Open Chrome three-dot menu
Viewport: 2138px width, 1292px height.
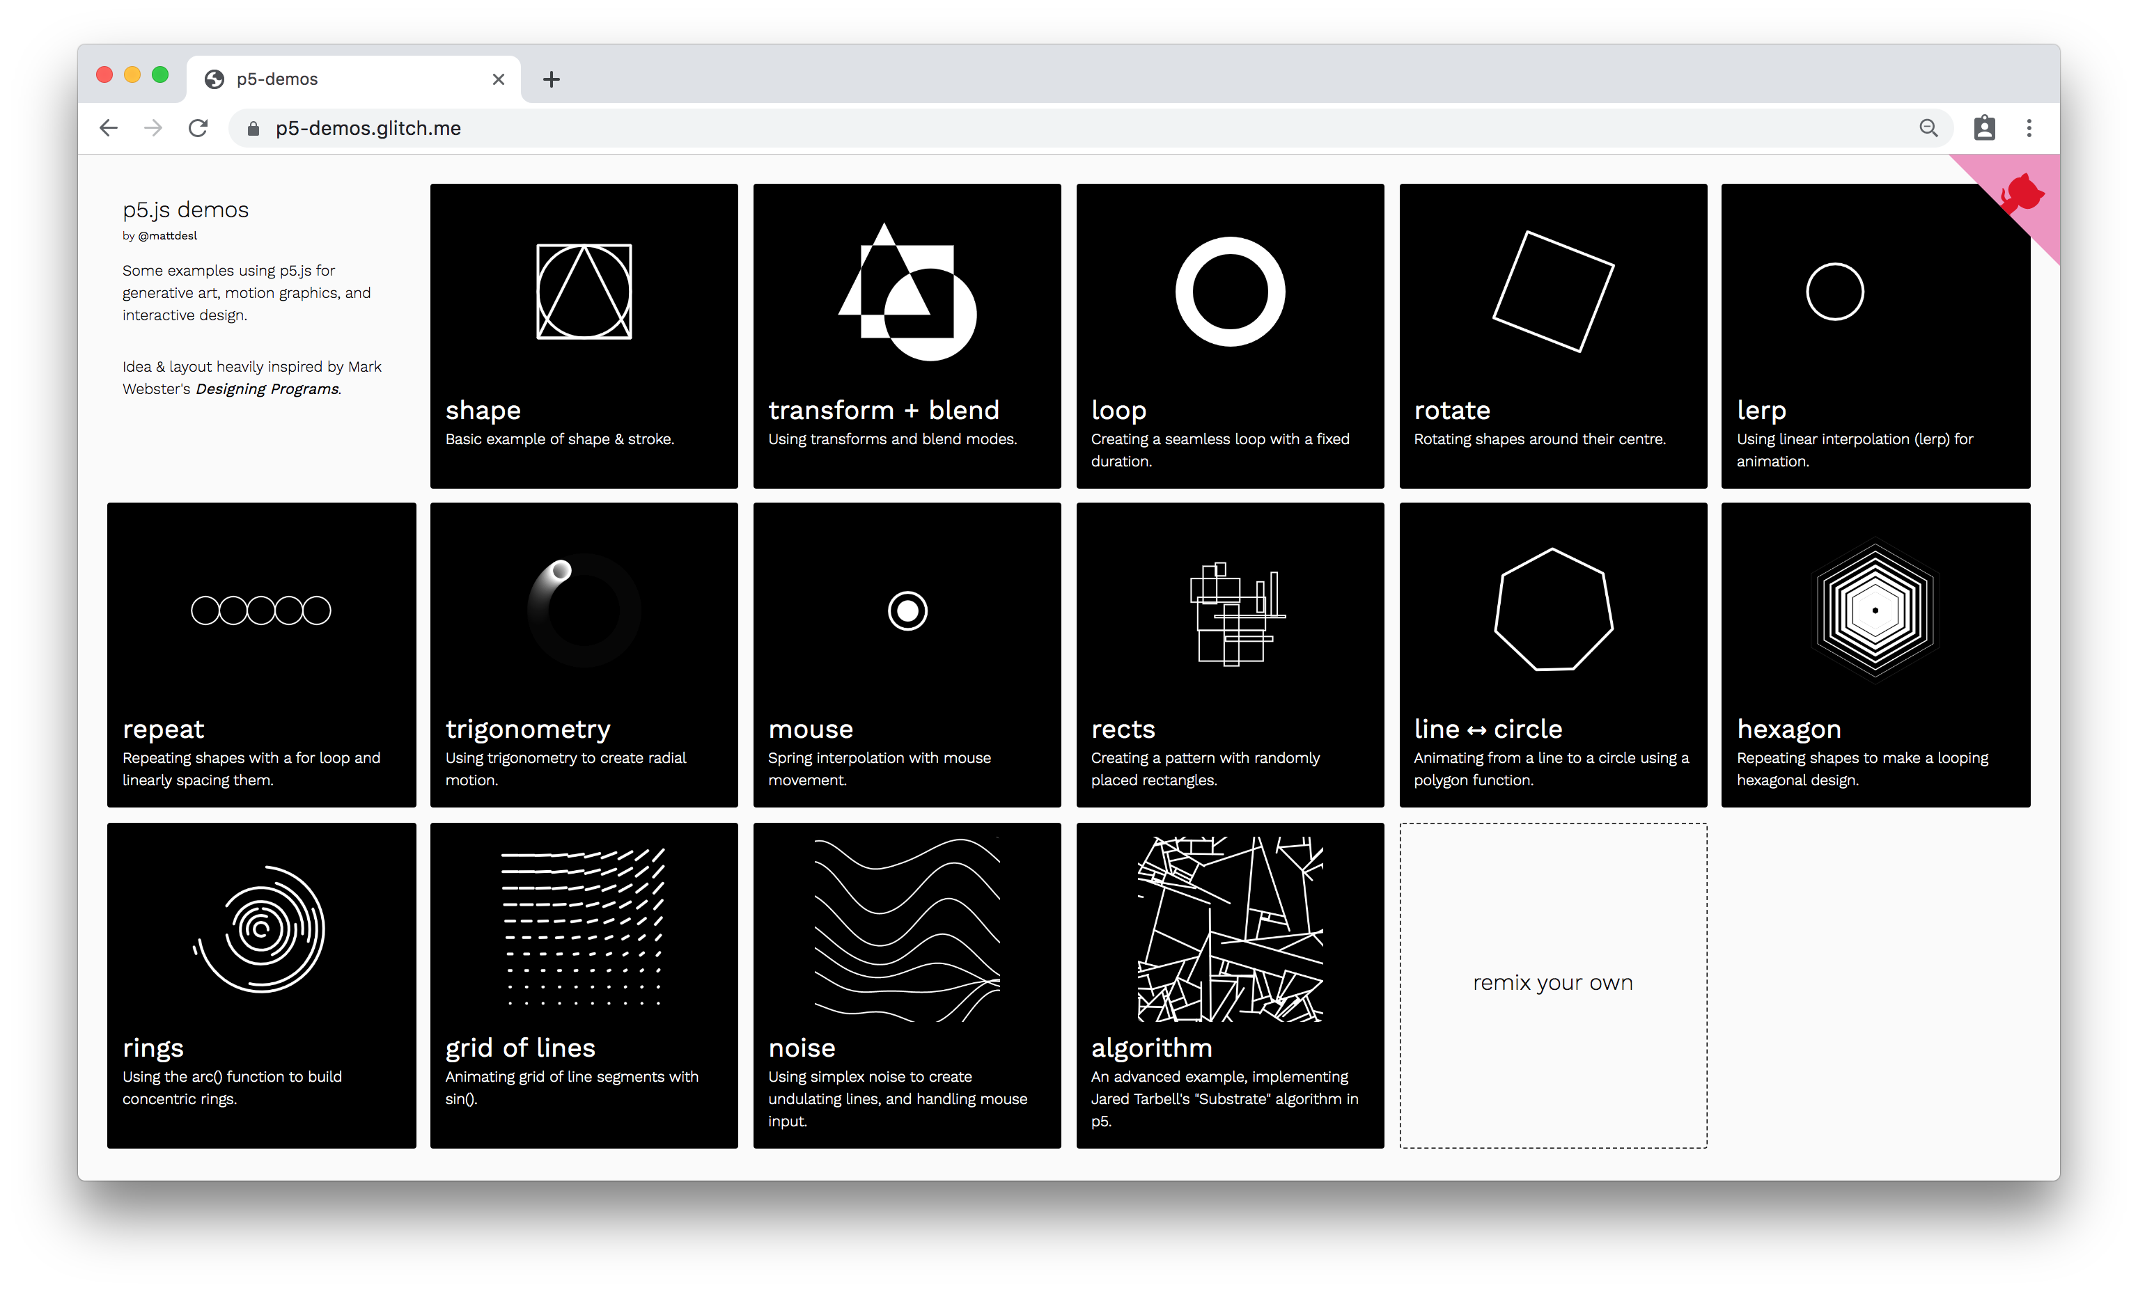pos(2029,128)
